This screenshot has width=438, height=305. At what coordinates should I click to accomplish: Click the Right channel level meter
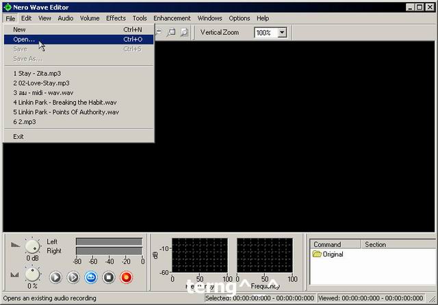click(109, 251)
